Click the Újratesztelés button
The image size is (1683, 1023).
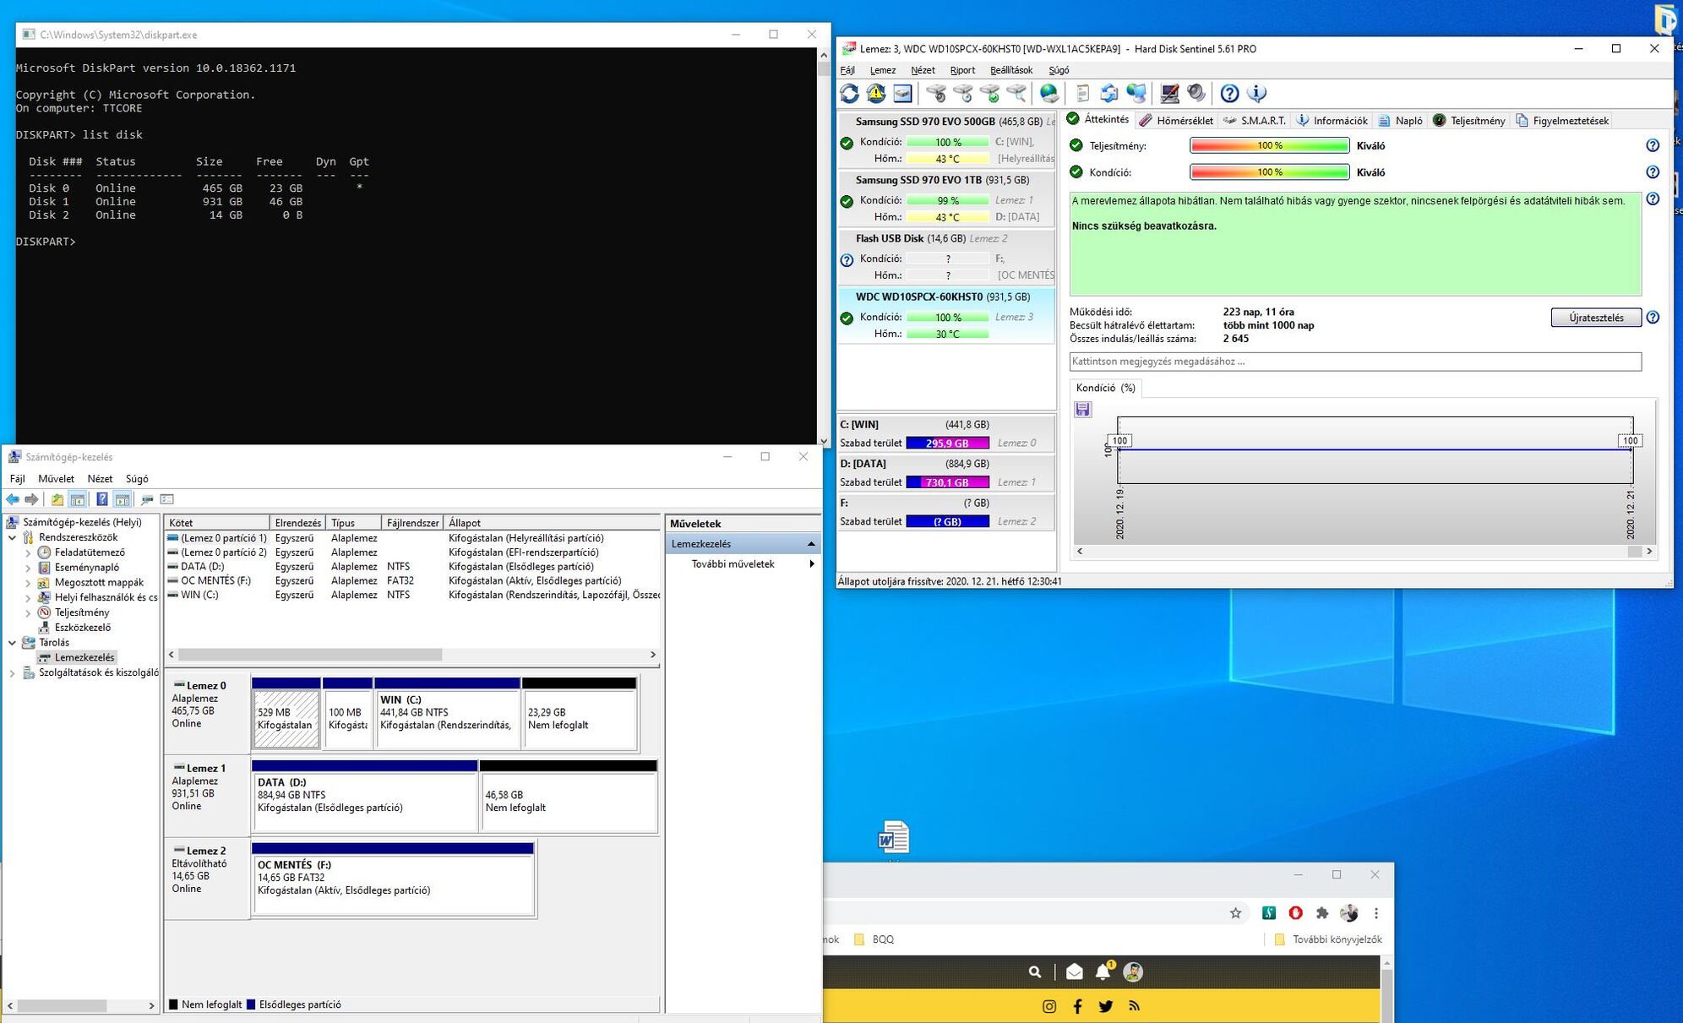pos(1596,318)
